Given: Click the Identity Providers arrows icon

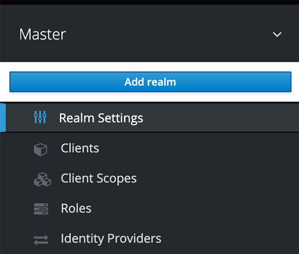Looking at the screenshot, I should tap(41, 240).
